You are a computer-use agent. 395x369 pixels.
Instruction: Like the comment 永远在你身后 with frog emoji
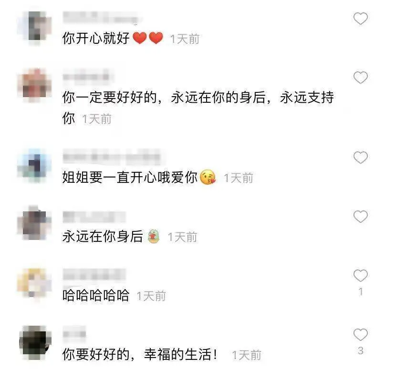click(x=361, y=217)
